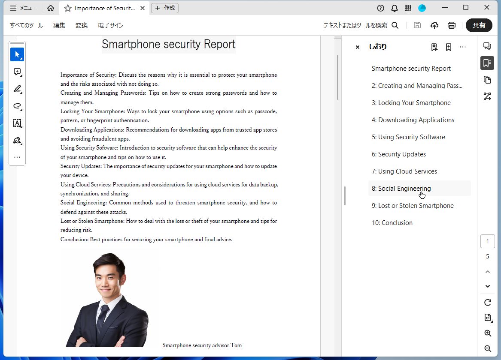Screen dimensions: 501x360
Task: Zoom out of the document
Action: click(488, 348)
